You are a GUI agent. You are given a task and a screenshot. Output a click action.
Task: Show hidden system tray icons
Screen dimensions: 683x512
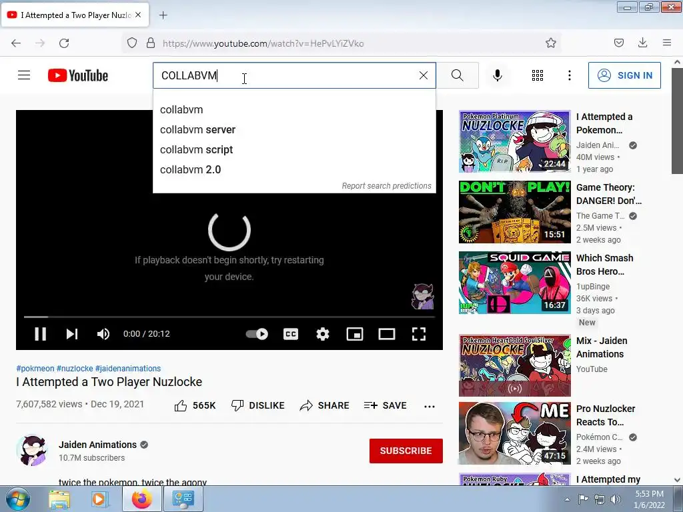click(x=567, y=499)
